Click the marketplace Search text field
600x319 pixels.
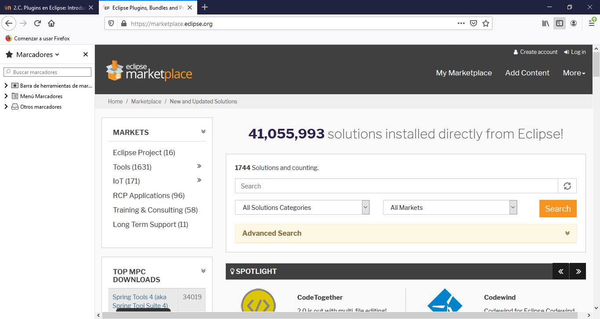397,186
